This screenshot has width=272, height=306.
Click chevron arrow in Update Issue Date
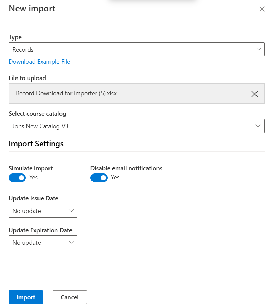pos(72,211)
